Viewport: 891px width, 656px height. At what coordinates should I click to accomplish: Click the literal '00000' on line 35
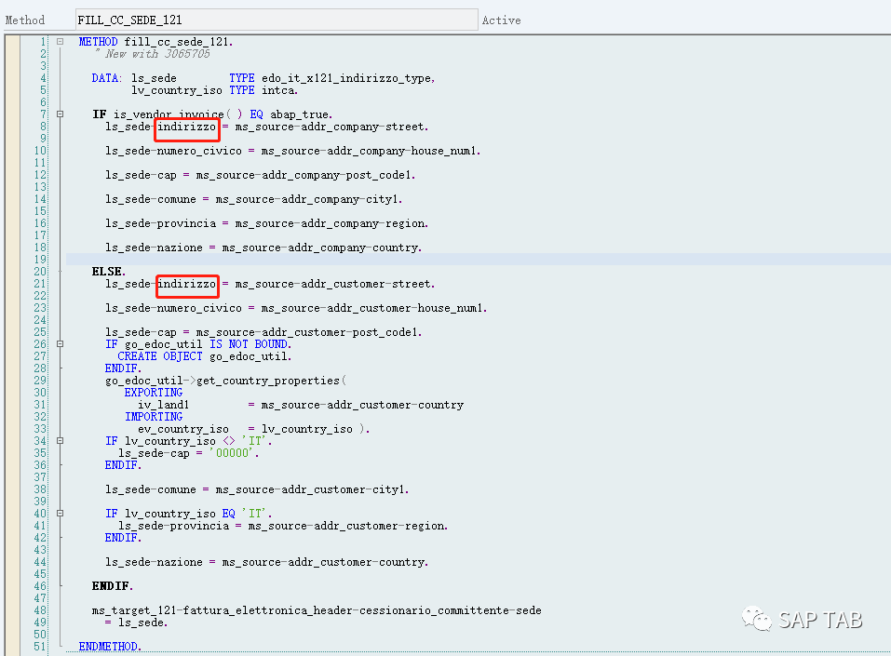pos(232,453)
